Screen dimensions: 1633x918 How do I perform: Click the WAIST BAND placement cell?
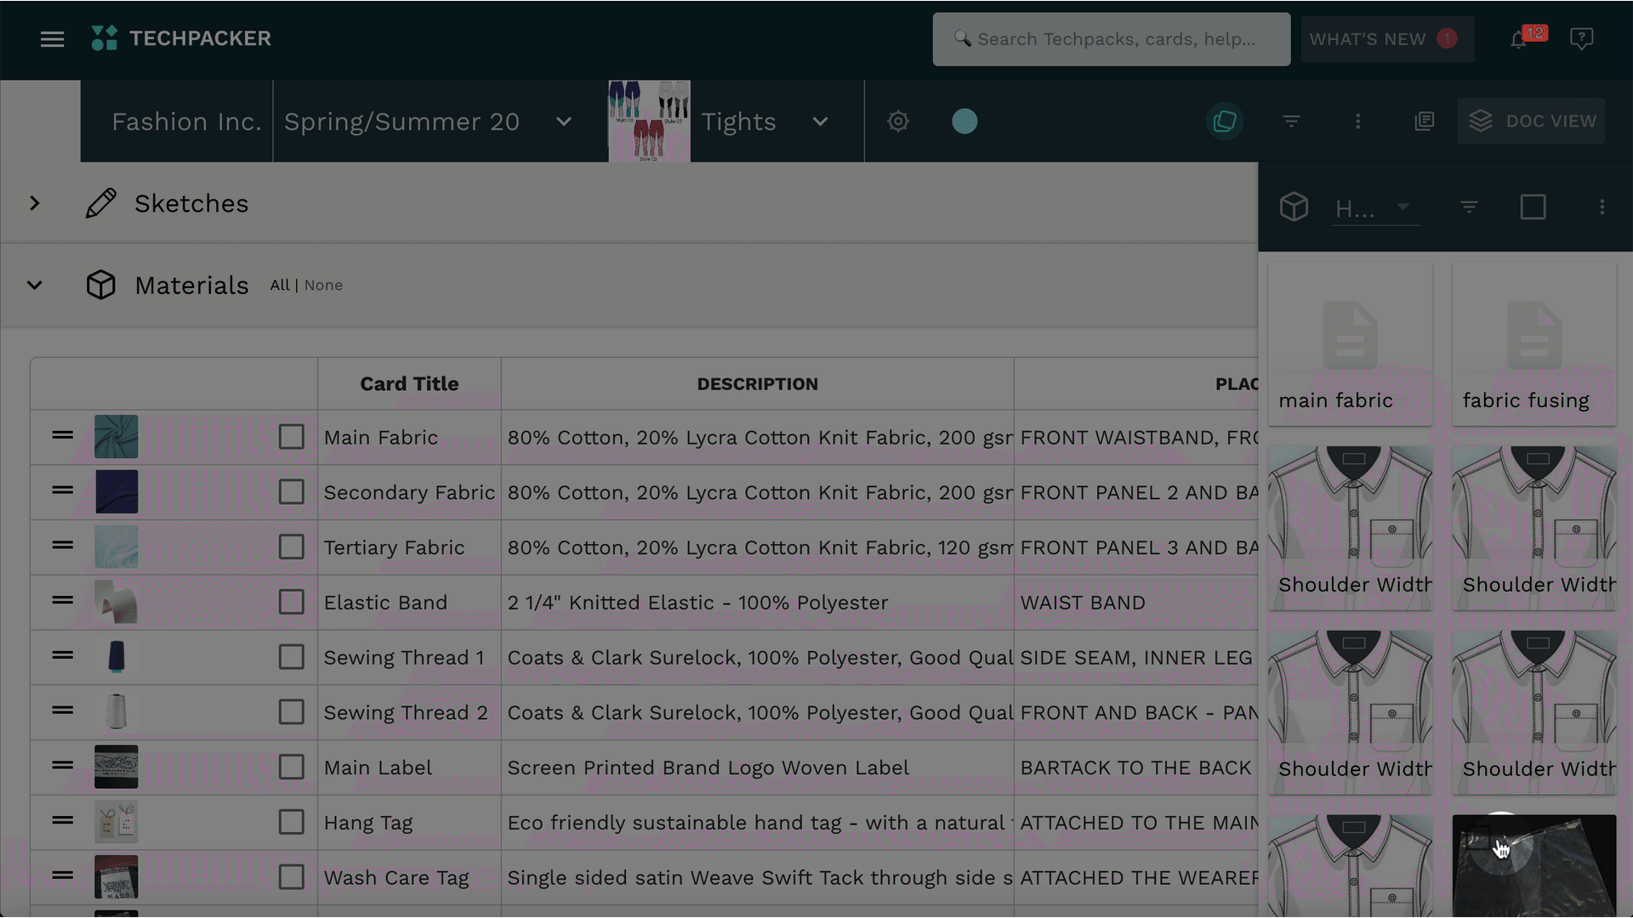pyautogui.click(x=1135, y=603)
